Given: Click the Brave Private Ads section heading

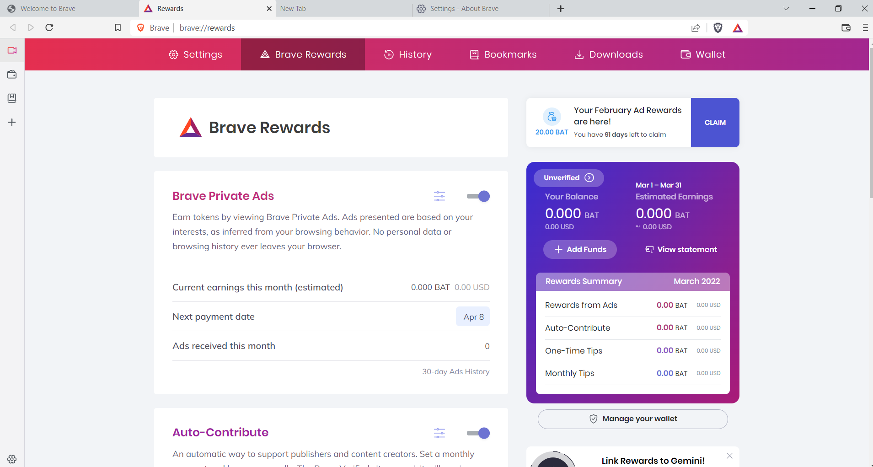Looking at the screenshot, I should click(223, 196).
